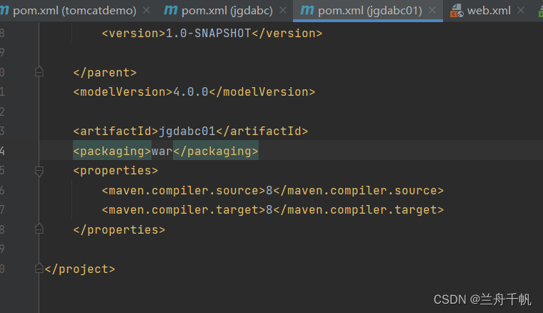543x313 pixels.
Task: Place cursor on war packaging value
Action: click(x=162, y=151)
